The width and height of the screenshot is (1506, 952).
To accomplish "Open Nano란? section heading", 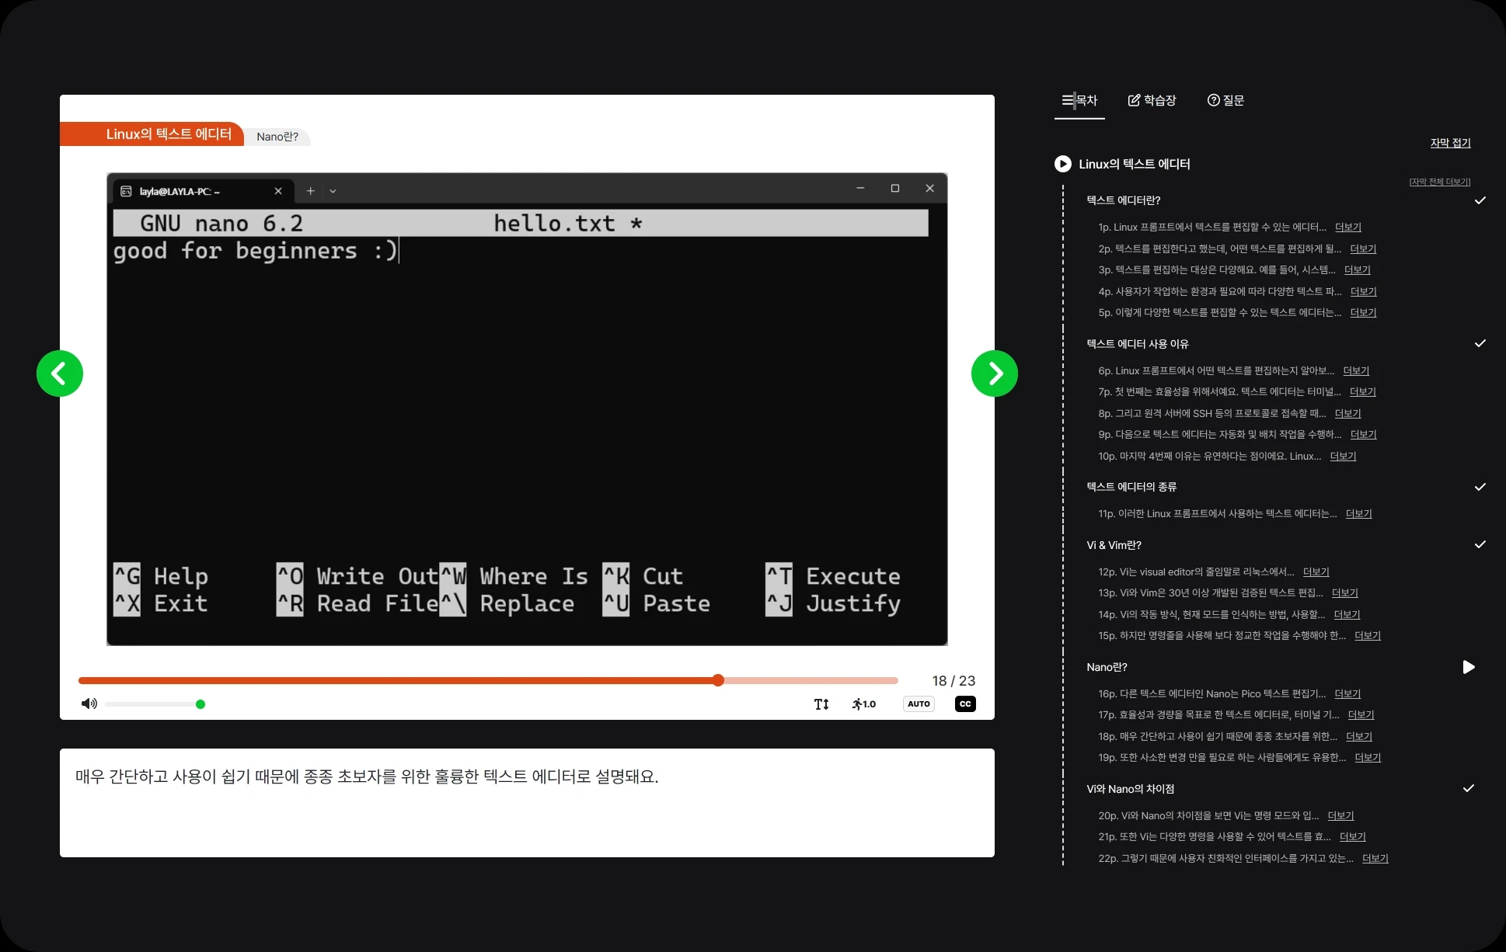I will [x=1107, y=667].
